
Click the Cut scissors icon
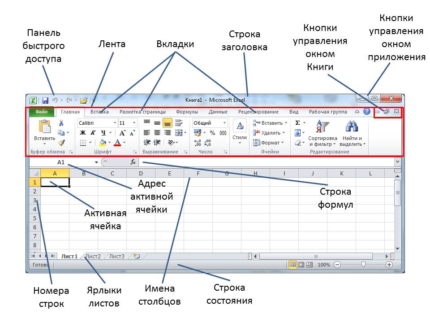pyautogui.click(x=61, y=123)
